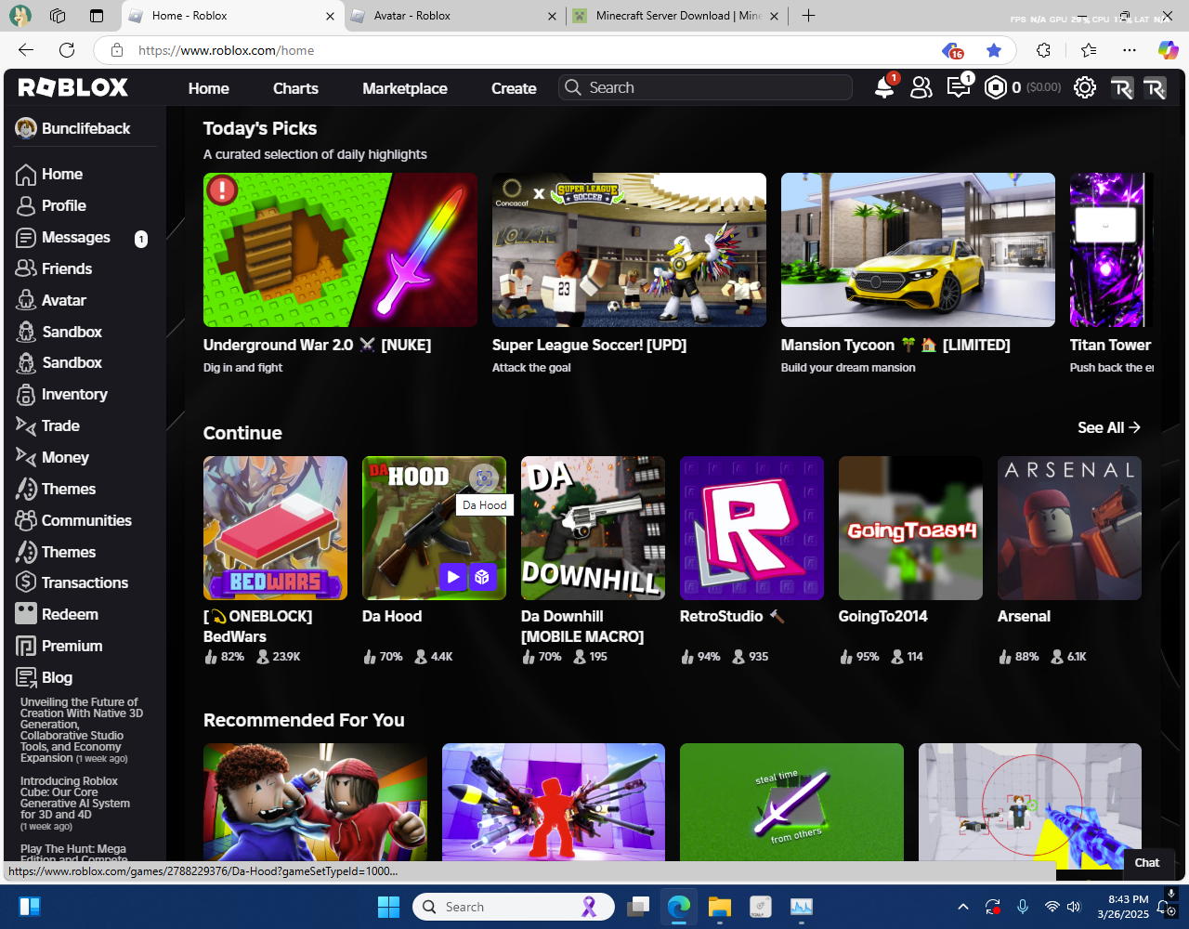1189x929 pixels.
Task: Open the Windows Start menu
Action: point(389,907)
